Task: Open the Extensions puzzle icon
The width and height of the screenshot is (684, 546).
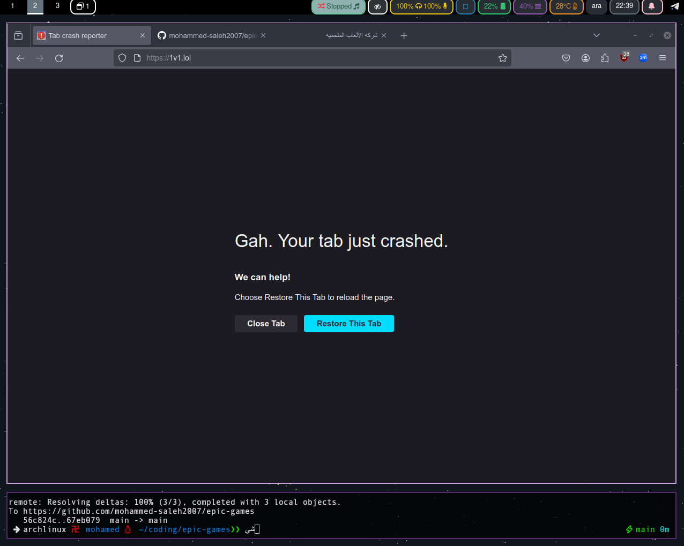Action: [x=605, y=58]
